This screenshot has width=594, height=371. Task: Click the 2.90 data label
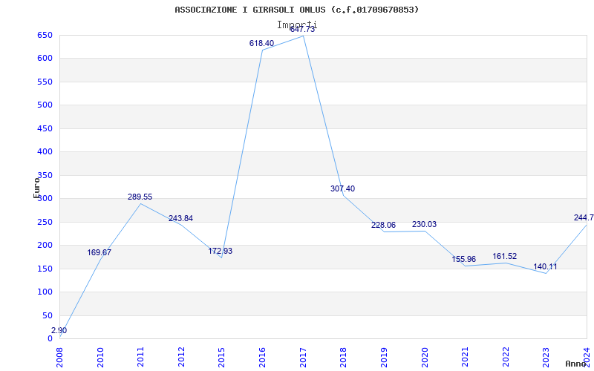59,330
